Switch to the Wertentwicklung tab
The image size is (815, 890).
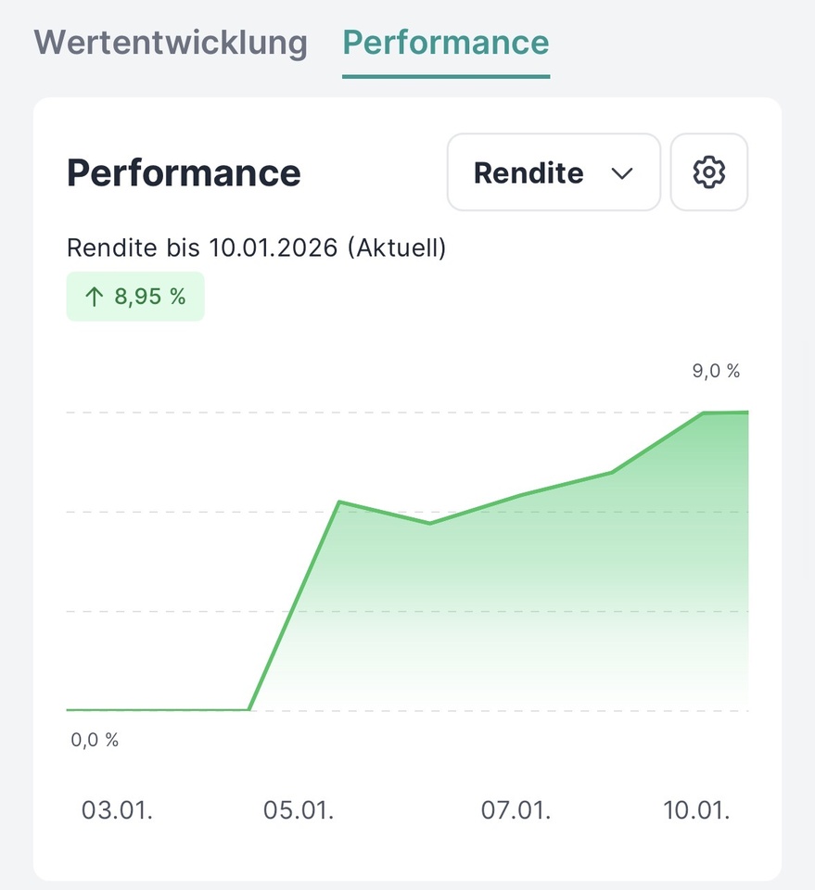point(171,43)
